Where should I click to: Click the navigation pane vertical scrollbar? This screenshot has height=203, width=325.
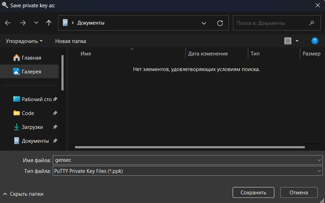[62, 73]
